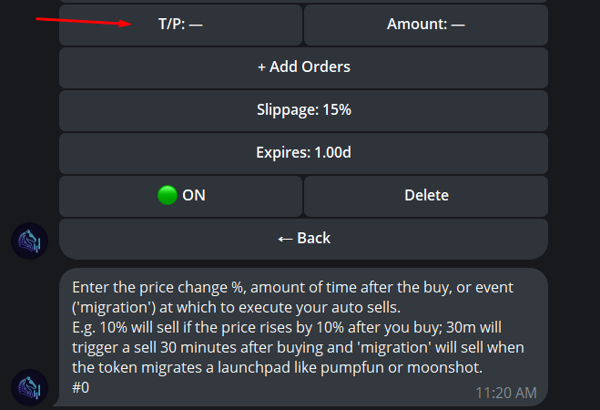Click the #0 hashtag in the message

(80, 388)
